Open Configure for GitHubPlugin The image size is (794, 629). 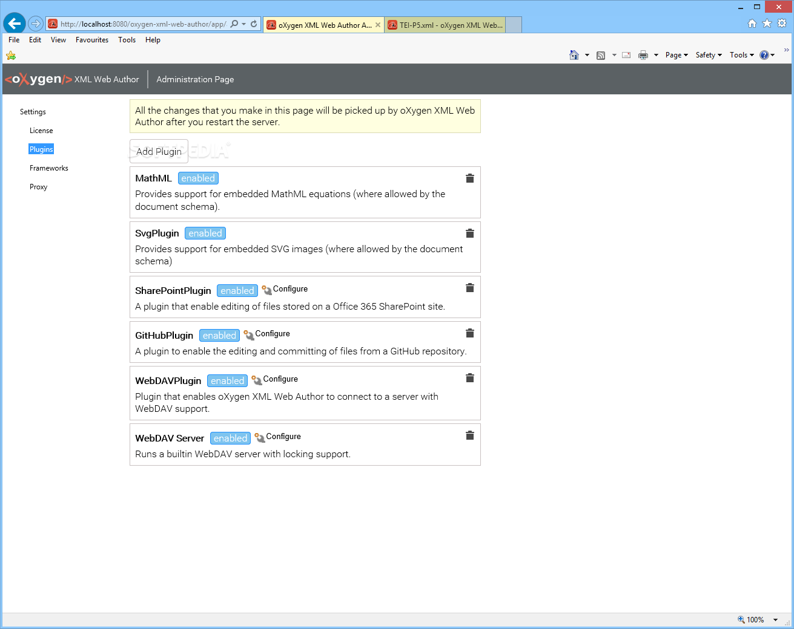(267, 334)
